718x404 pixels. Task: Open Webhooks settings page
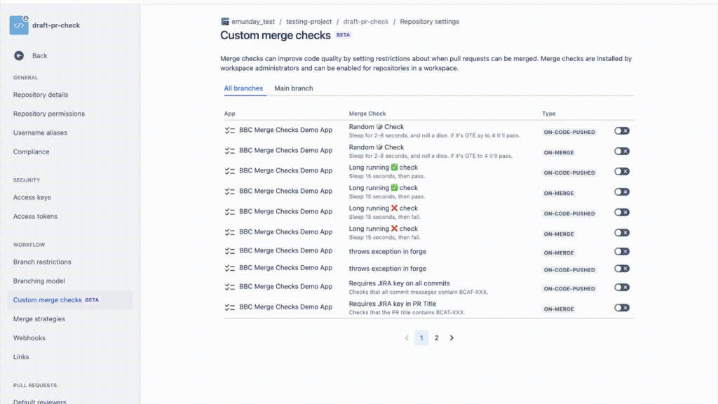click(29, 338)
